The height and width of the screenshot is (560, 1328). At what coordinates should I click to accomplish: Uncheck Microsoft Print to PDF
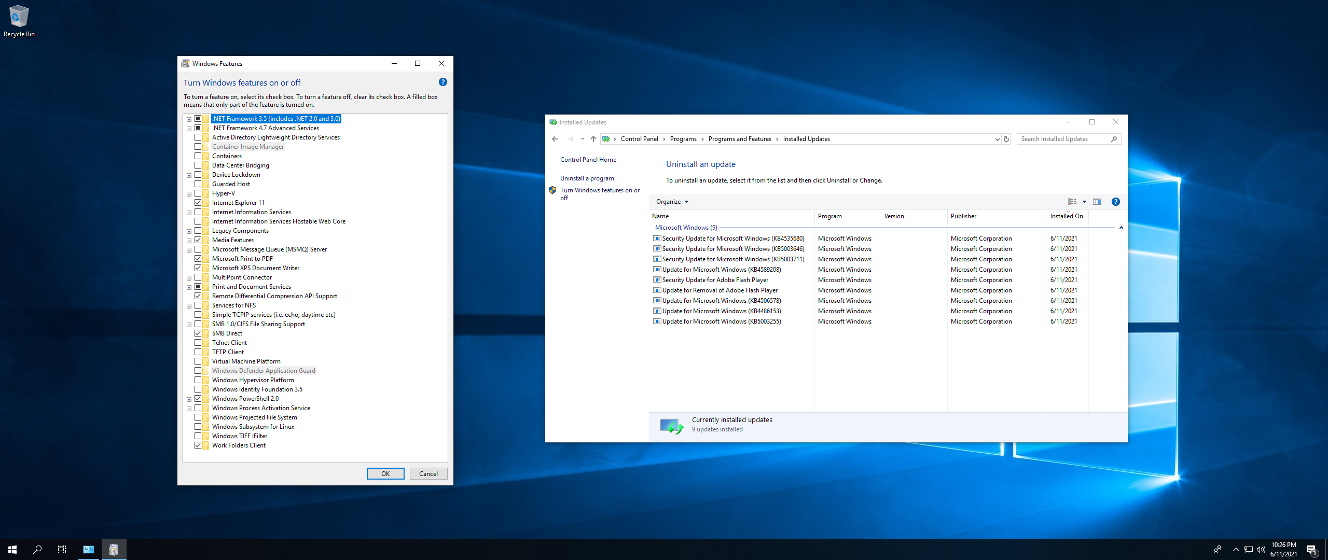pyautogui.click(x=198, y=259)
